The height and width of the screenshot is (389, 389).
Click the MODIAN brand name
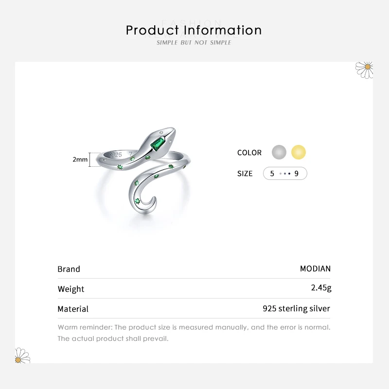(315, 268)
